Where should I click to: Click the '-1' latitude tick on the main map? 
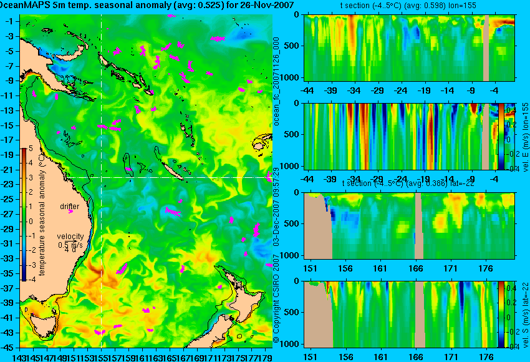9,22
